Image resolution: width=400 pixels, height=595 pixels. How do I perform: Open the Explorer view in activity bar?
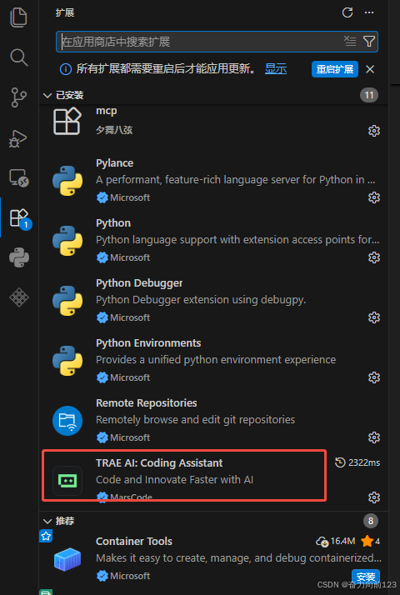[x=18, y=17]
